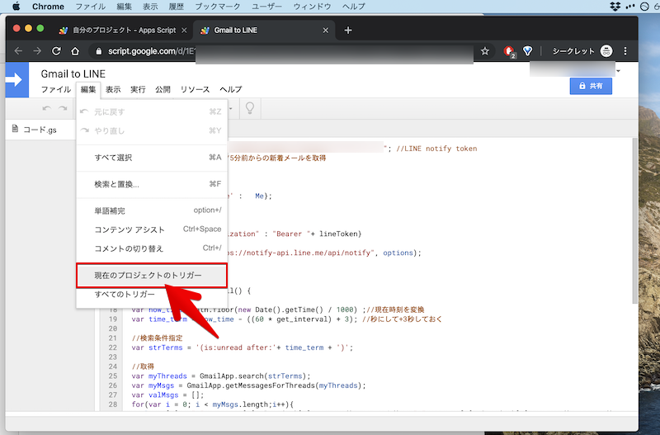Expand the account dropdown arrow at top right
This screenshot has width=660, height=435.
[x=618, y=71]
